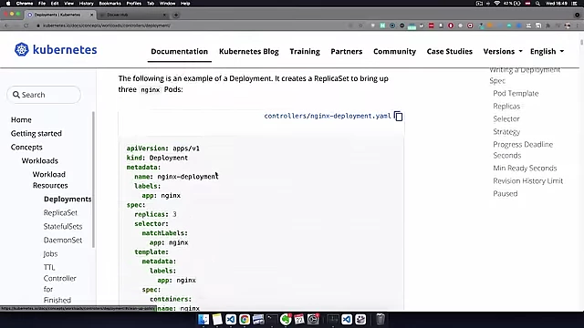Open the Trash in the dock
Screen dimensions: 584x328
tap(380, 320)
